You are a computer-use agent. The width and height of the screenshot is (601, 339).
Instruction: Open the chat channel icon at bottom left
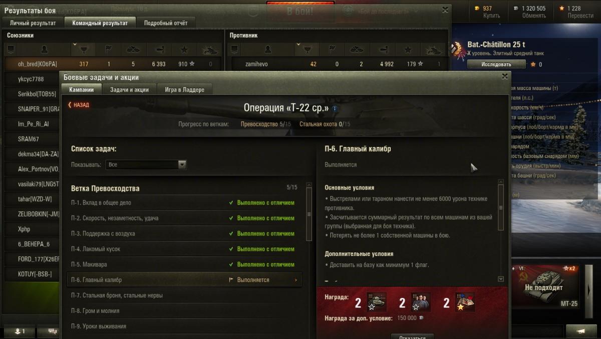pyautogui.click(x=52, y=331)
